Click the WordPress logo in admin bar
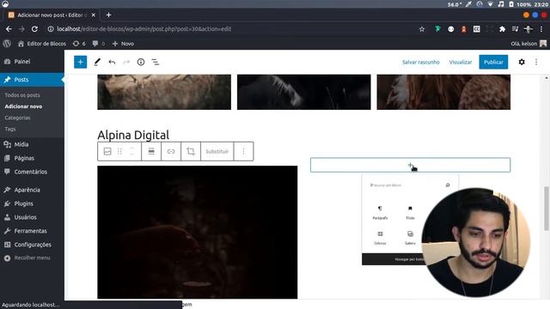550x309 pixels. [7, 44]
